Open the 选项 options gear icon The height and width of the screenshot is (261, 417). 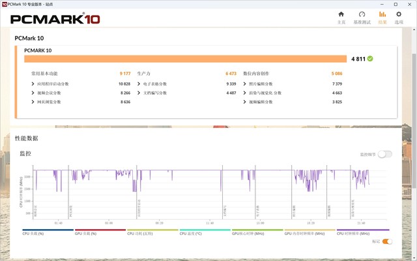(x=399, y=14)
